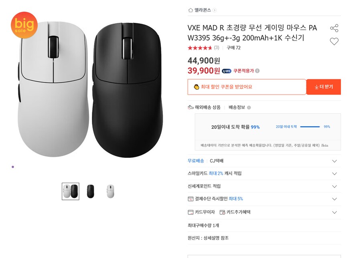Expand the 무료배송 CJ택배 shipping details
Image resolution: width=361 pixels, height=258 pixels.
click(335, 161)
